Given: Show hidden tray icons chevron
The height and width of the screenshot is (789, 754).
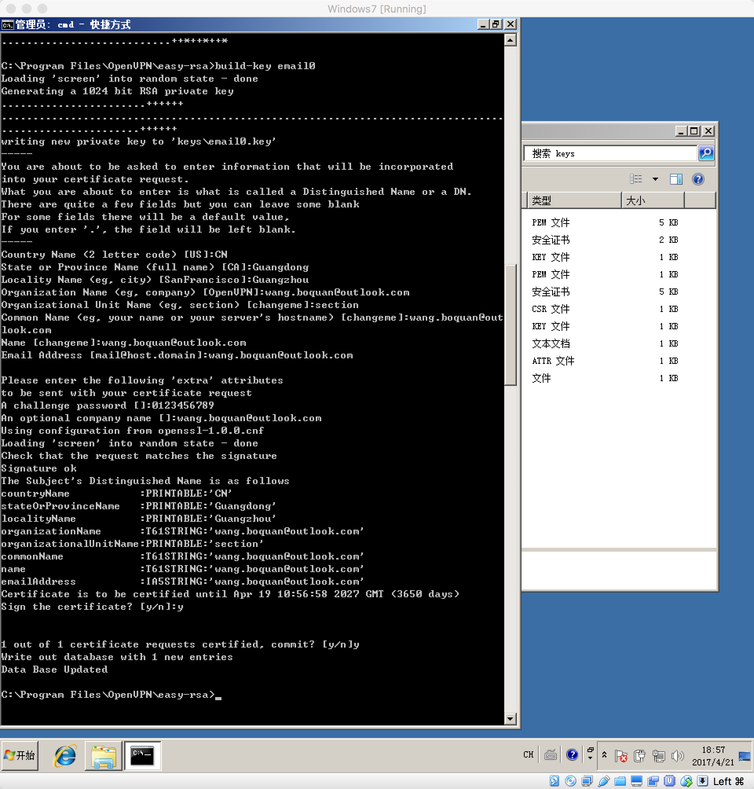Looking at the screenshot, I should click(604, 755).
